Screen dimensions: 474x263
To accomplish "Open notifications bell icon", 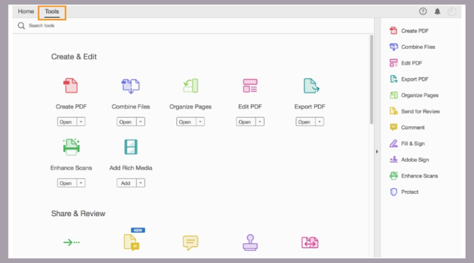I will 438,12.
